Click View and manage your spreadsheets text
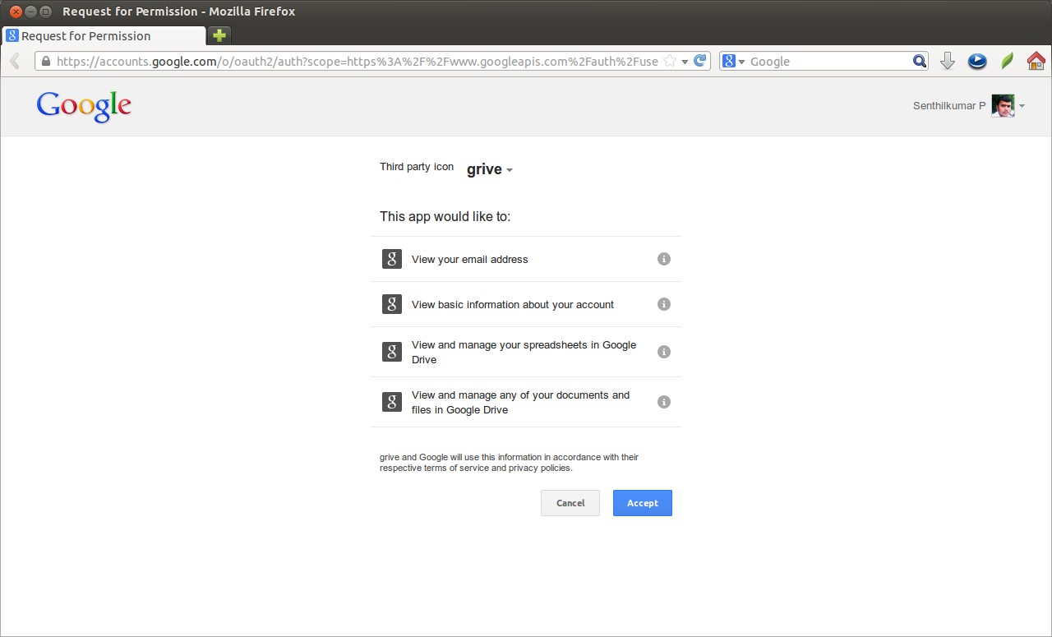 pyautogui.click(x=524, y=352)
